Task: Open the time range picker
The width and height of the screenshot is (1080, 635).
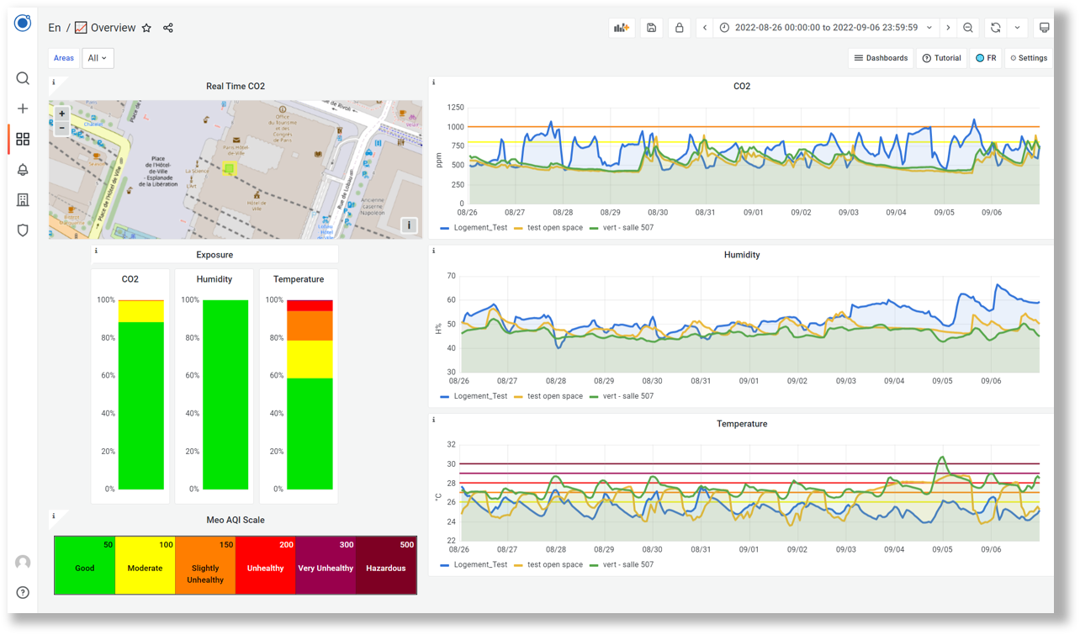Action: tap(826, 27)
